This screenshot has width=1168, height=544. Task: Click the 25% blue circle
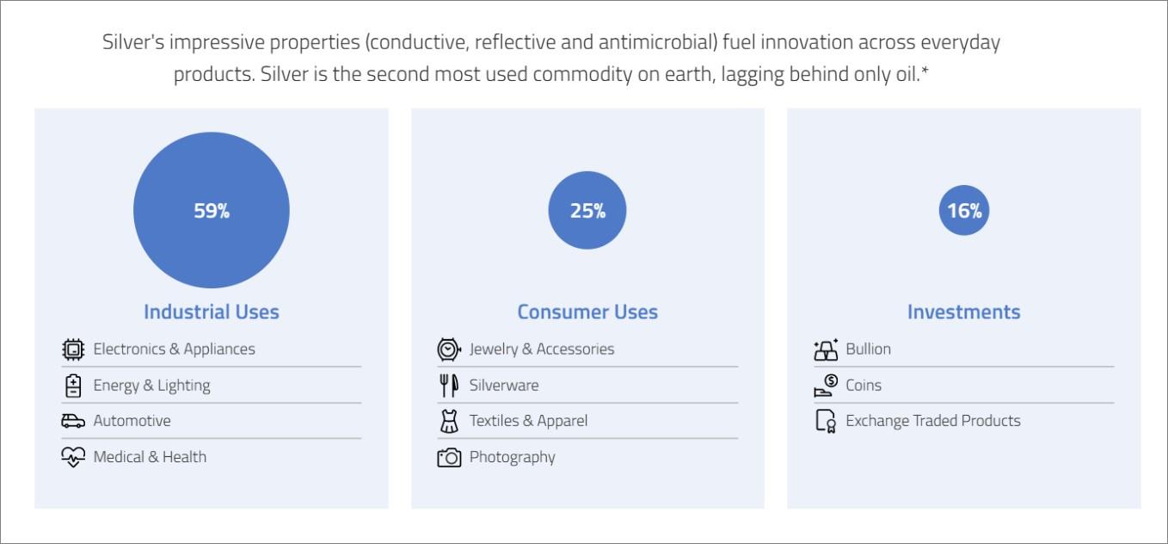click(587, 210)
